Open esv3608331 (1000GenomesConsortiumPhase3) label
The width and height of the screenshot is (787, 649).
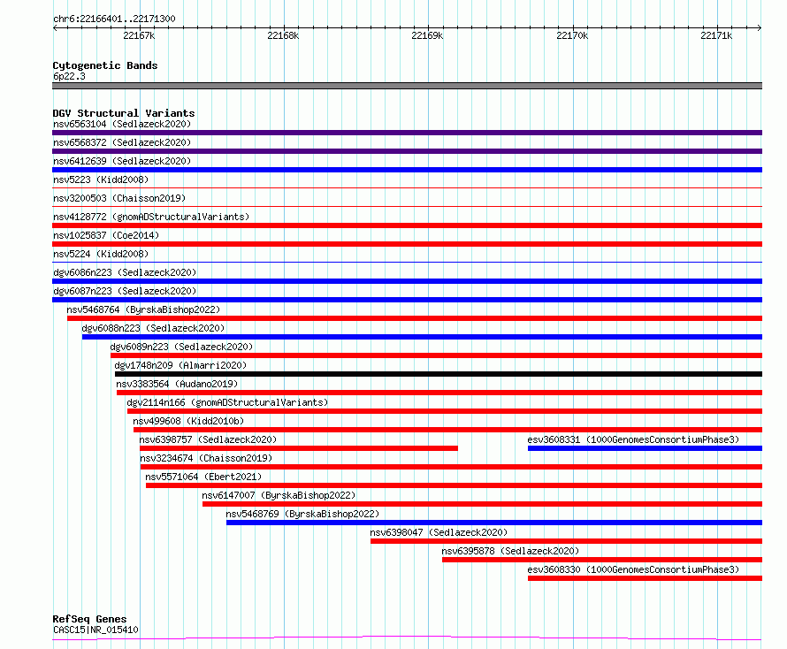pos(633,439)
